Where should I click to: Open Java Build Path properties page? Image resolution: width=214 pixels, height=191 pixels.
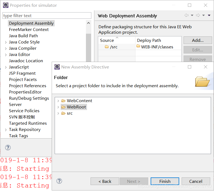(23, 36)
